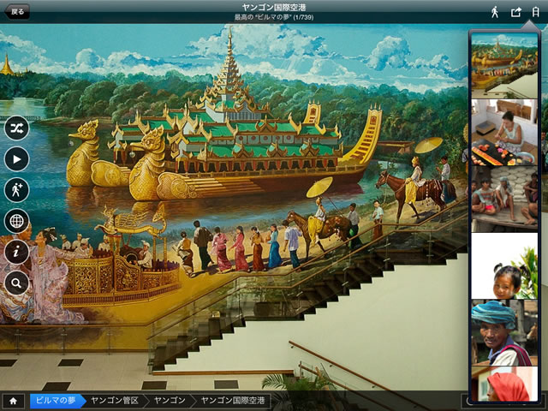Open search with the magnifier button
548x411 pixels.
point(17,283)
